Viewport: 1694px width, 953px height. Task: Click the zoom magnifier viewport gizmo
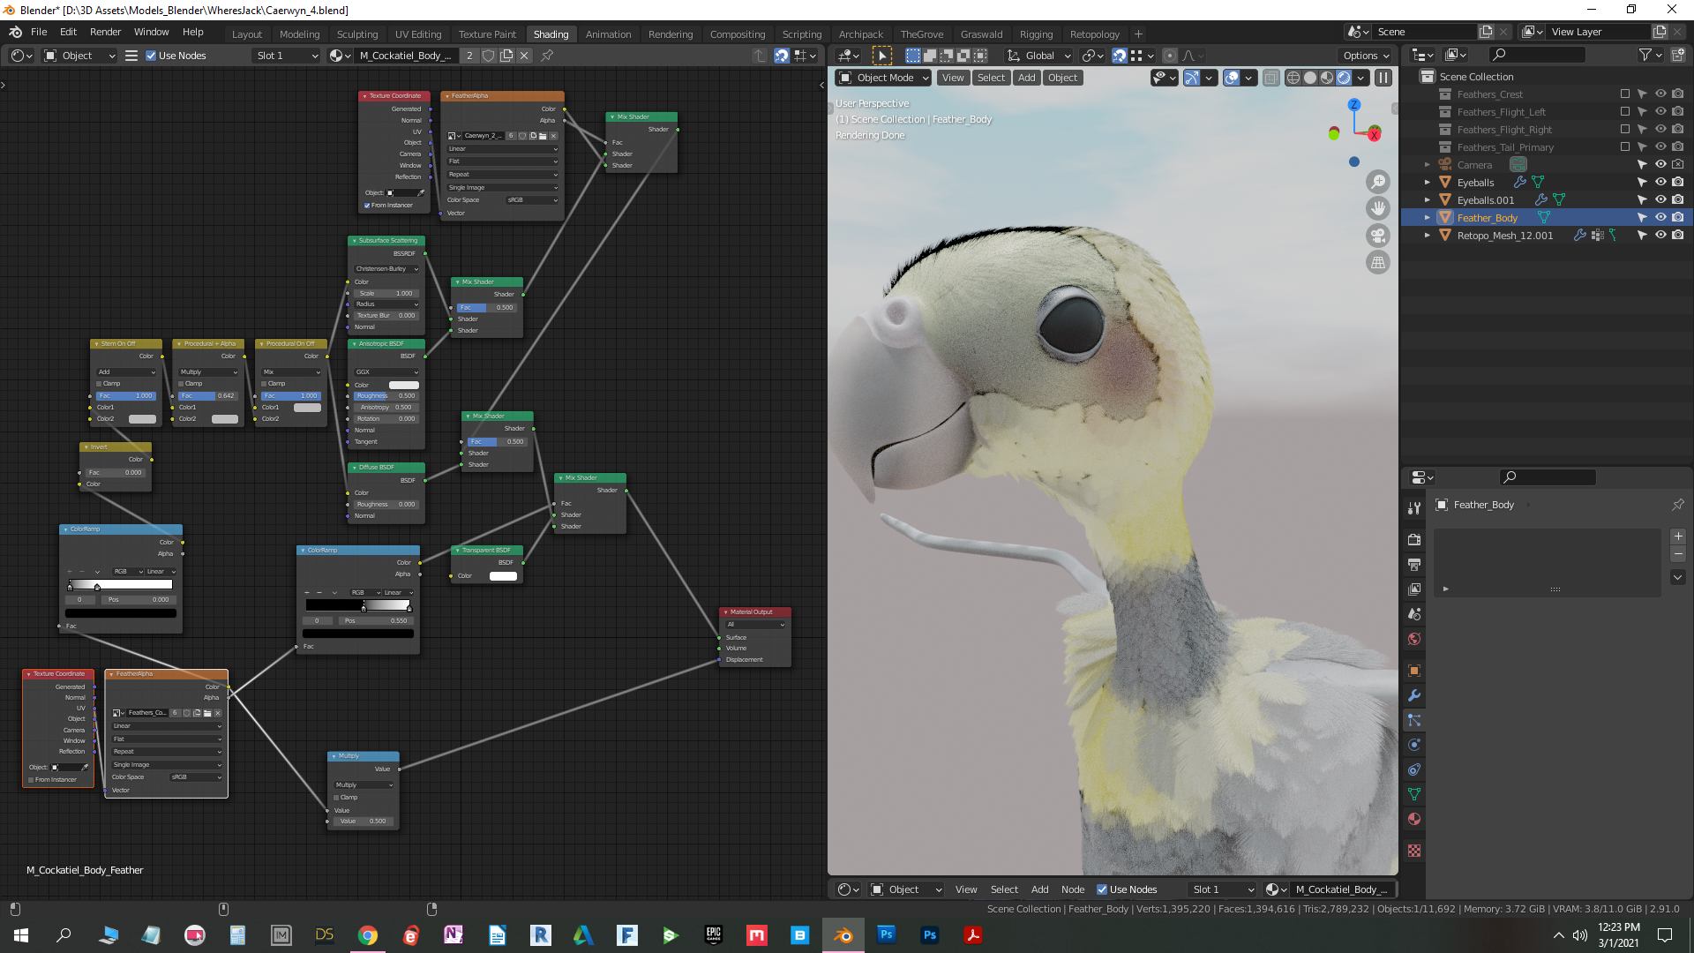point(1377,182)
